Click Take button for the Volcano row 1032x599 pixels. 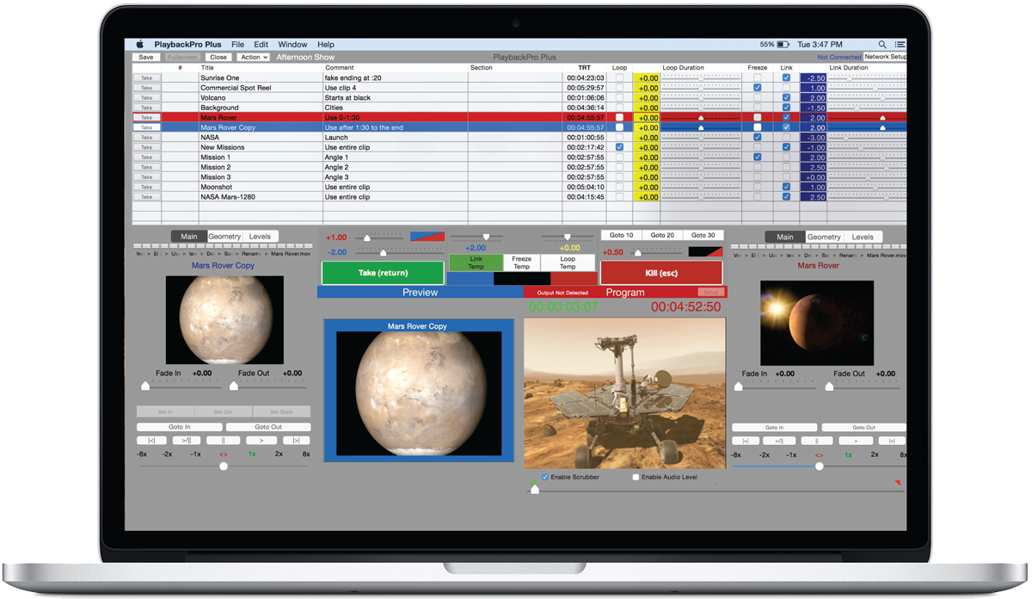click(146, 97)
